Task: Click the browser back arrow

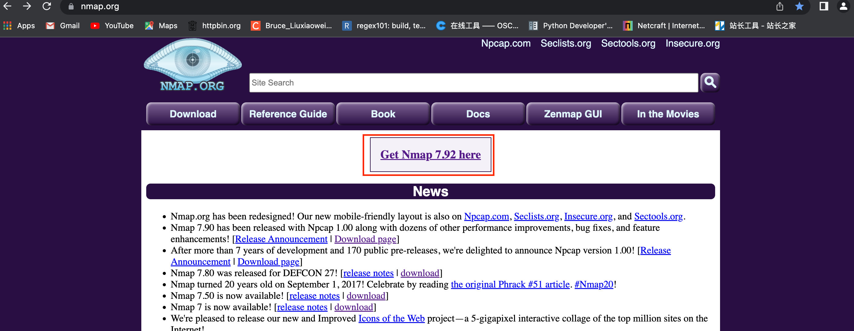Action: 10,8
